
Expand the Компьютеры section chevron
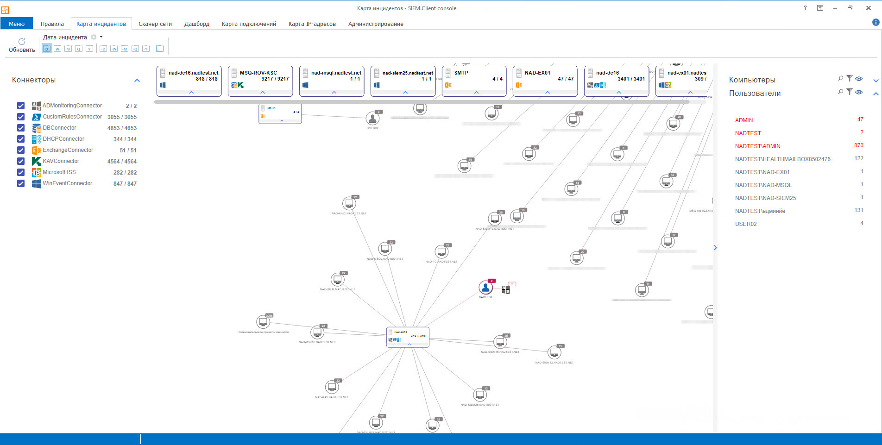pos(876,81)
